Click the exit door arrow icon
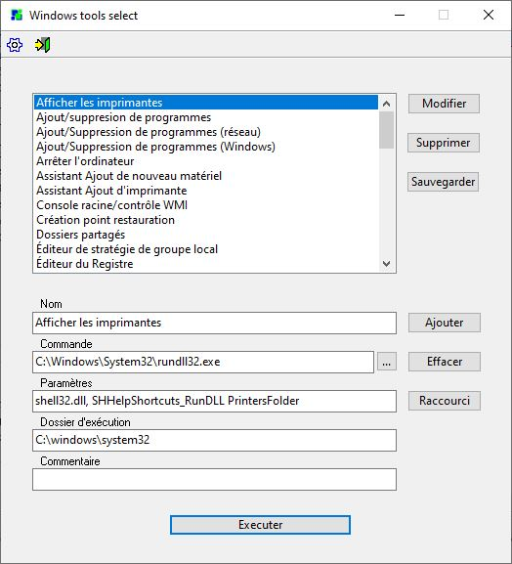Viewport: 512px width, 564px height. pos(42,45)
